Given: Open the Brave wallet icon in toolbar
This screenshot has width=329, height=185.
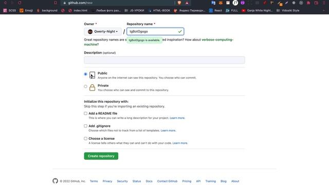Looking at the screenshot, I should [x=316, y=3].
